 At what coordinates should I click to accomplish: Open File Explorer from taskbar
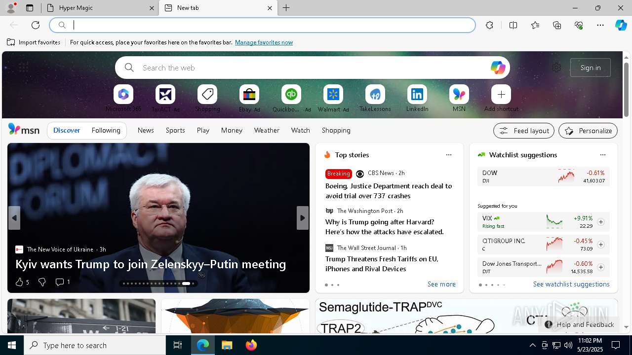227,345
